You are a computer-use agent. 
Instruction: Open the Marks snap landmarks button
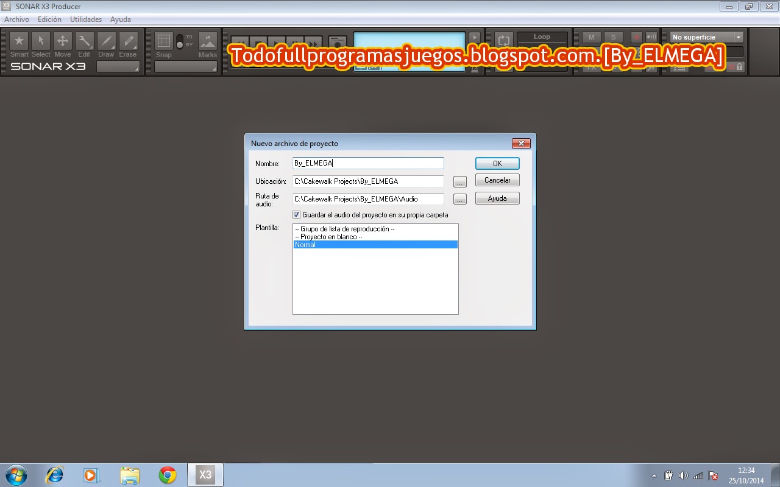[x=208, y=41]
